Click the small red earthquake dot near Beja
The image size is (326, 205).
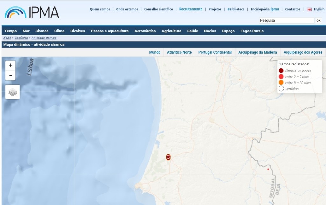pyautogui.click(x=268, y=169)
